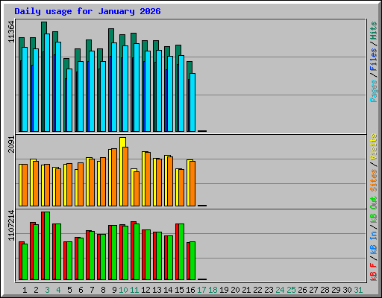The width and height of the screenshot is (382, 298).
Task: Click day 15 on the x-axis
Action: (179, 290)
